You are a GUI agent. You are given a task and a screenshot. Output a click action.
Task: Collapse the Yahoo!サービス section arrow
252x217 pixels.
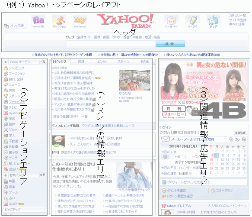click(6, 62)
